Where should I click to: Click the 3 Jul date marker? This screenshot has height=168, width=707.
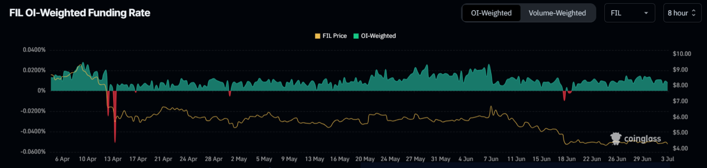(667, 159)
